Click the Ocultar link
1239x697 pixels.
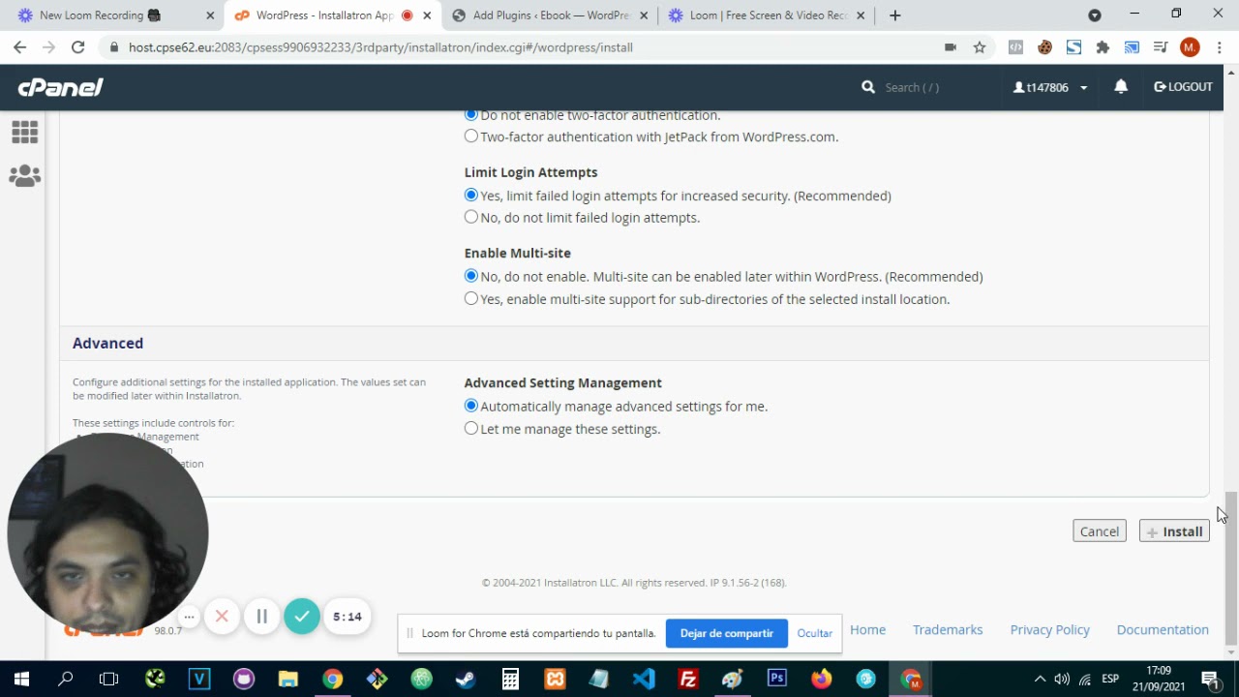coord(815,633)
